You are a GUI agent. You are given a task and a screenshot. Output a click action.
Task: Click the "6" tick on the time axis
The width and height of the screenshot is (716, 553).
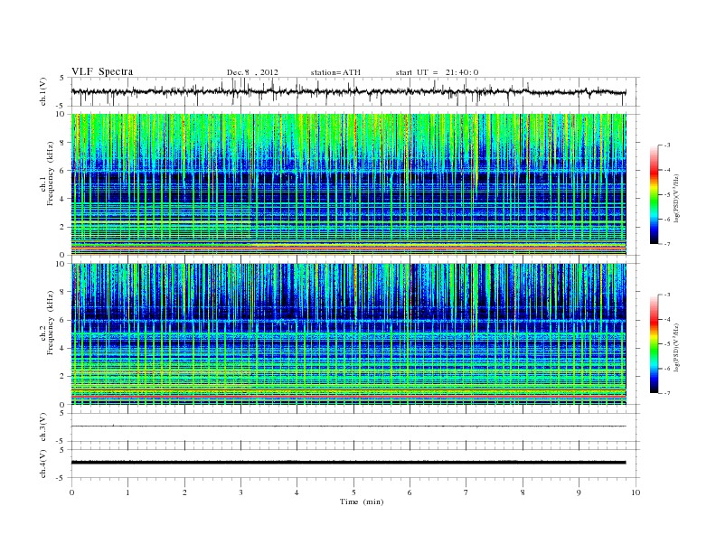point(410,492)
